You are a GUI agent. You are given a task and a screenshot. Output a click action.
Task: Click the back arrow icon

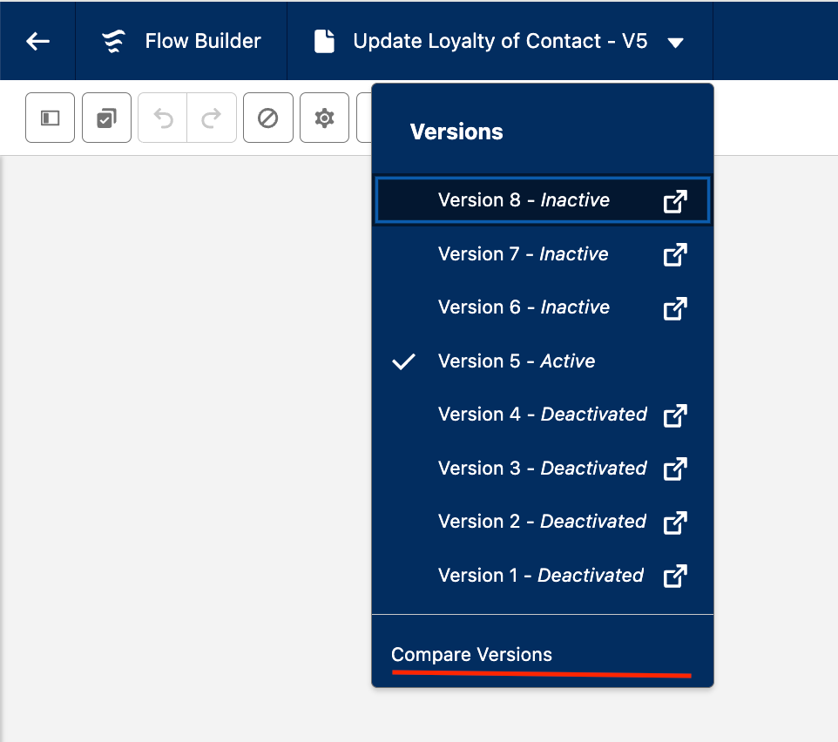[37, 41]
